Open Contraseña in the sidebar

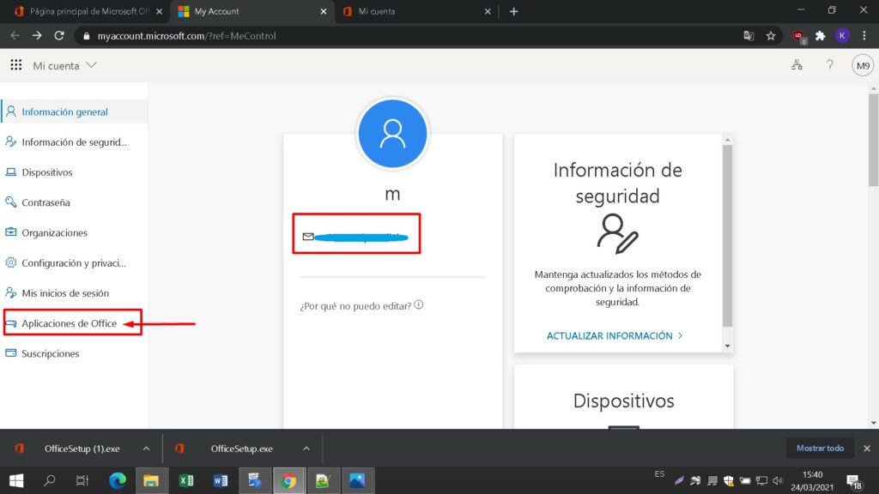(45, 202)
